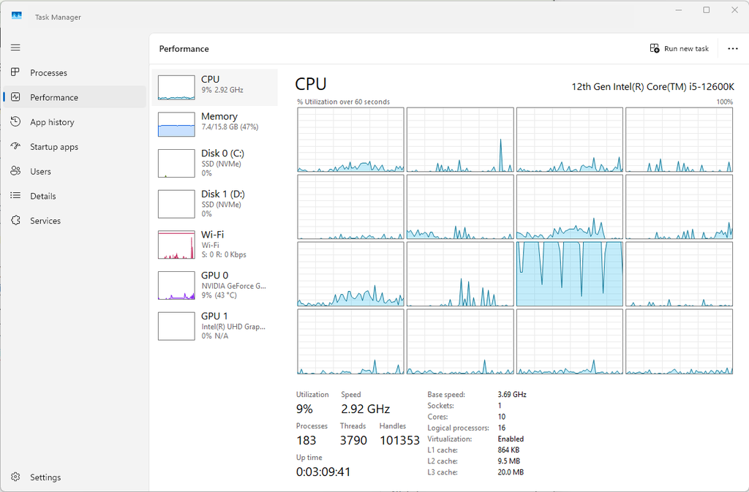Viewport: 749px width, 492px height.
Task: Click the App history clock icon
Action: point(15,121)
